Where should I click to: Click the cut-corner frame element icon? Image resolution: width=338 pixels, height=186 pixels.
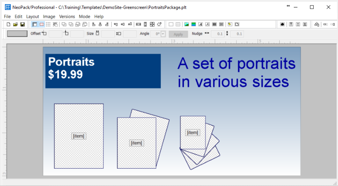[237, 24]
